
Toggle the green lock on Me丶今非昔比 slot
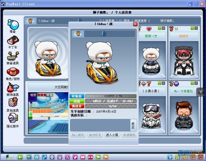[x=192, y=83]
